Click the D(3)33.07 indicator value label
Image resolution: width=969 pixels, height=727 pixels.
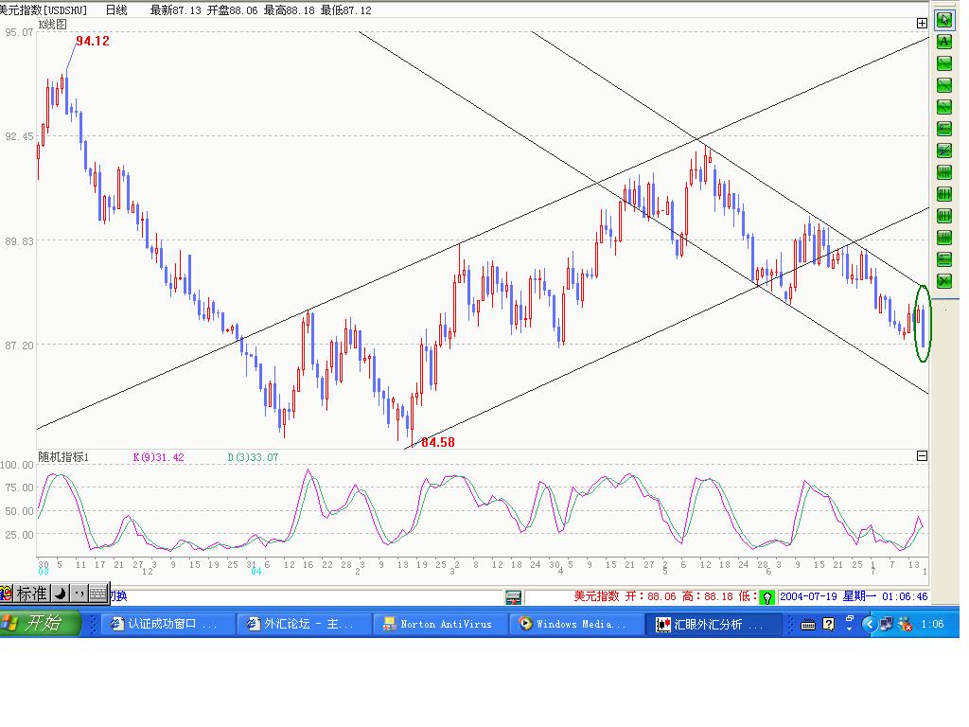click(253, 457)
